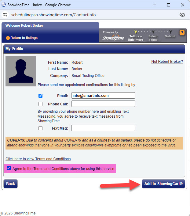
Task: Click the ShowingTime logo in header
Action: pos(113,38)
